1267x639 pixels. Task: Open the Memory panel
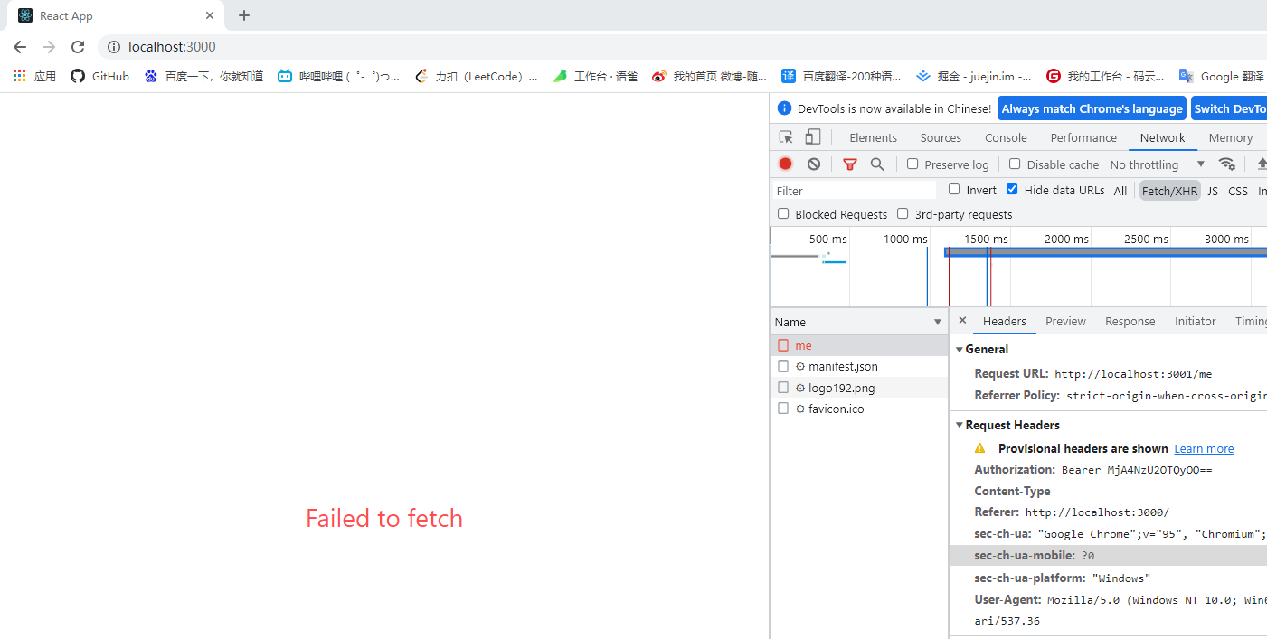click(x=1231, y=137)
